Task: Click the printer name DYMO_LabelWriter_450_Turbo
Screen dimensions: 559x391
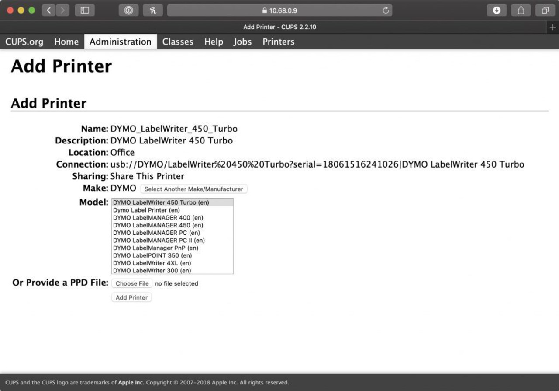Action: point(174,129)
